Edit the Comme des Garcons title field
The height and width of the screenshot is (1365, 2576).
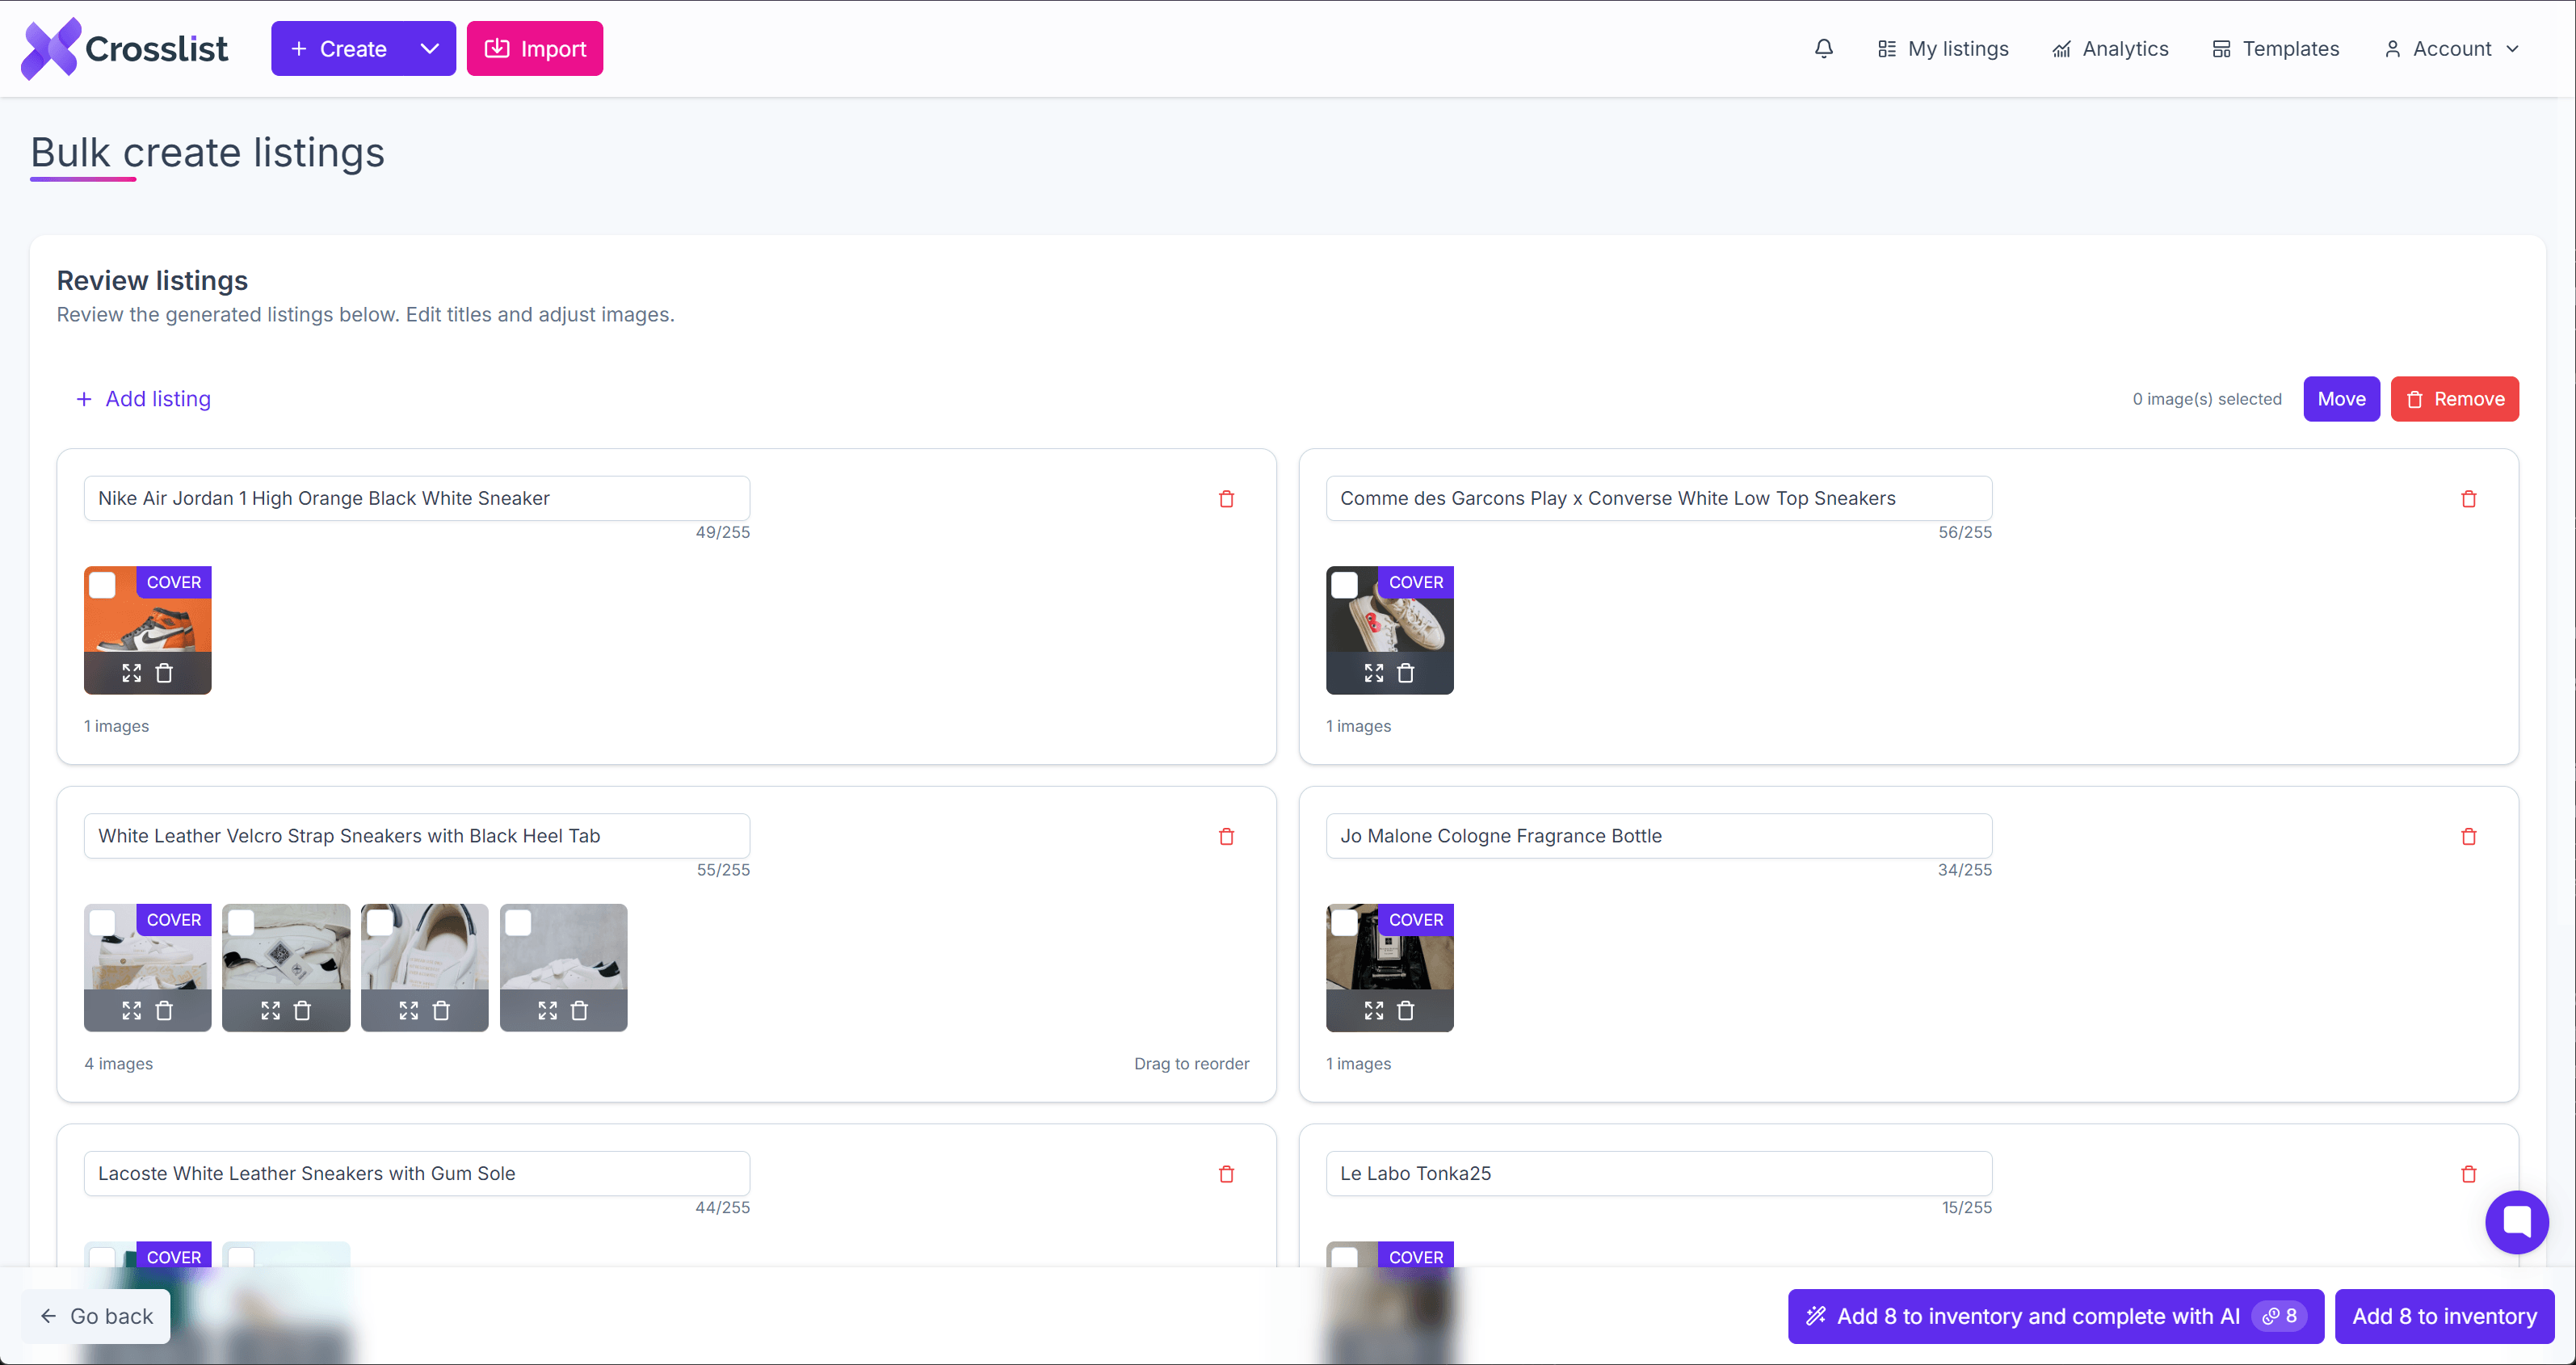click(x=1659, y=498)
